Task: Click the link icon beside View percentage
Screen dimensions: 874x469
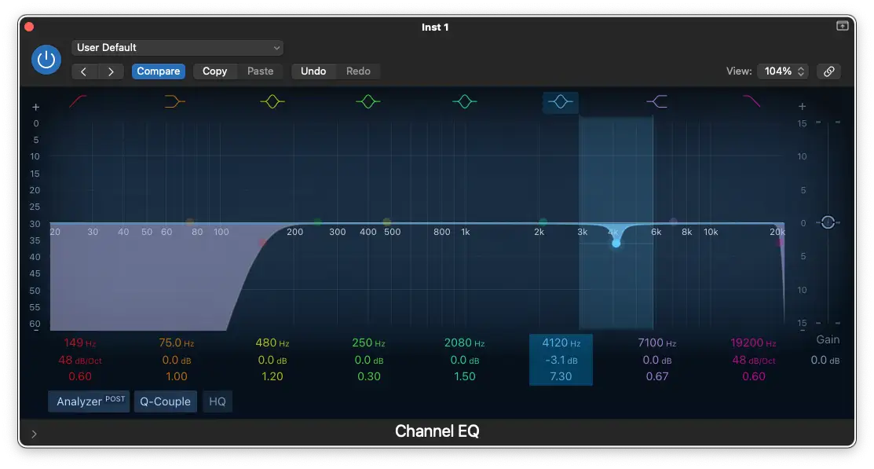Action: pos(828,71)
